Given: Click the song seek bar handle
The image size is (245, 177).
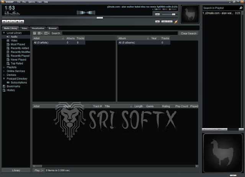Looking at the screenshot, I should (x=100, y=18).
